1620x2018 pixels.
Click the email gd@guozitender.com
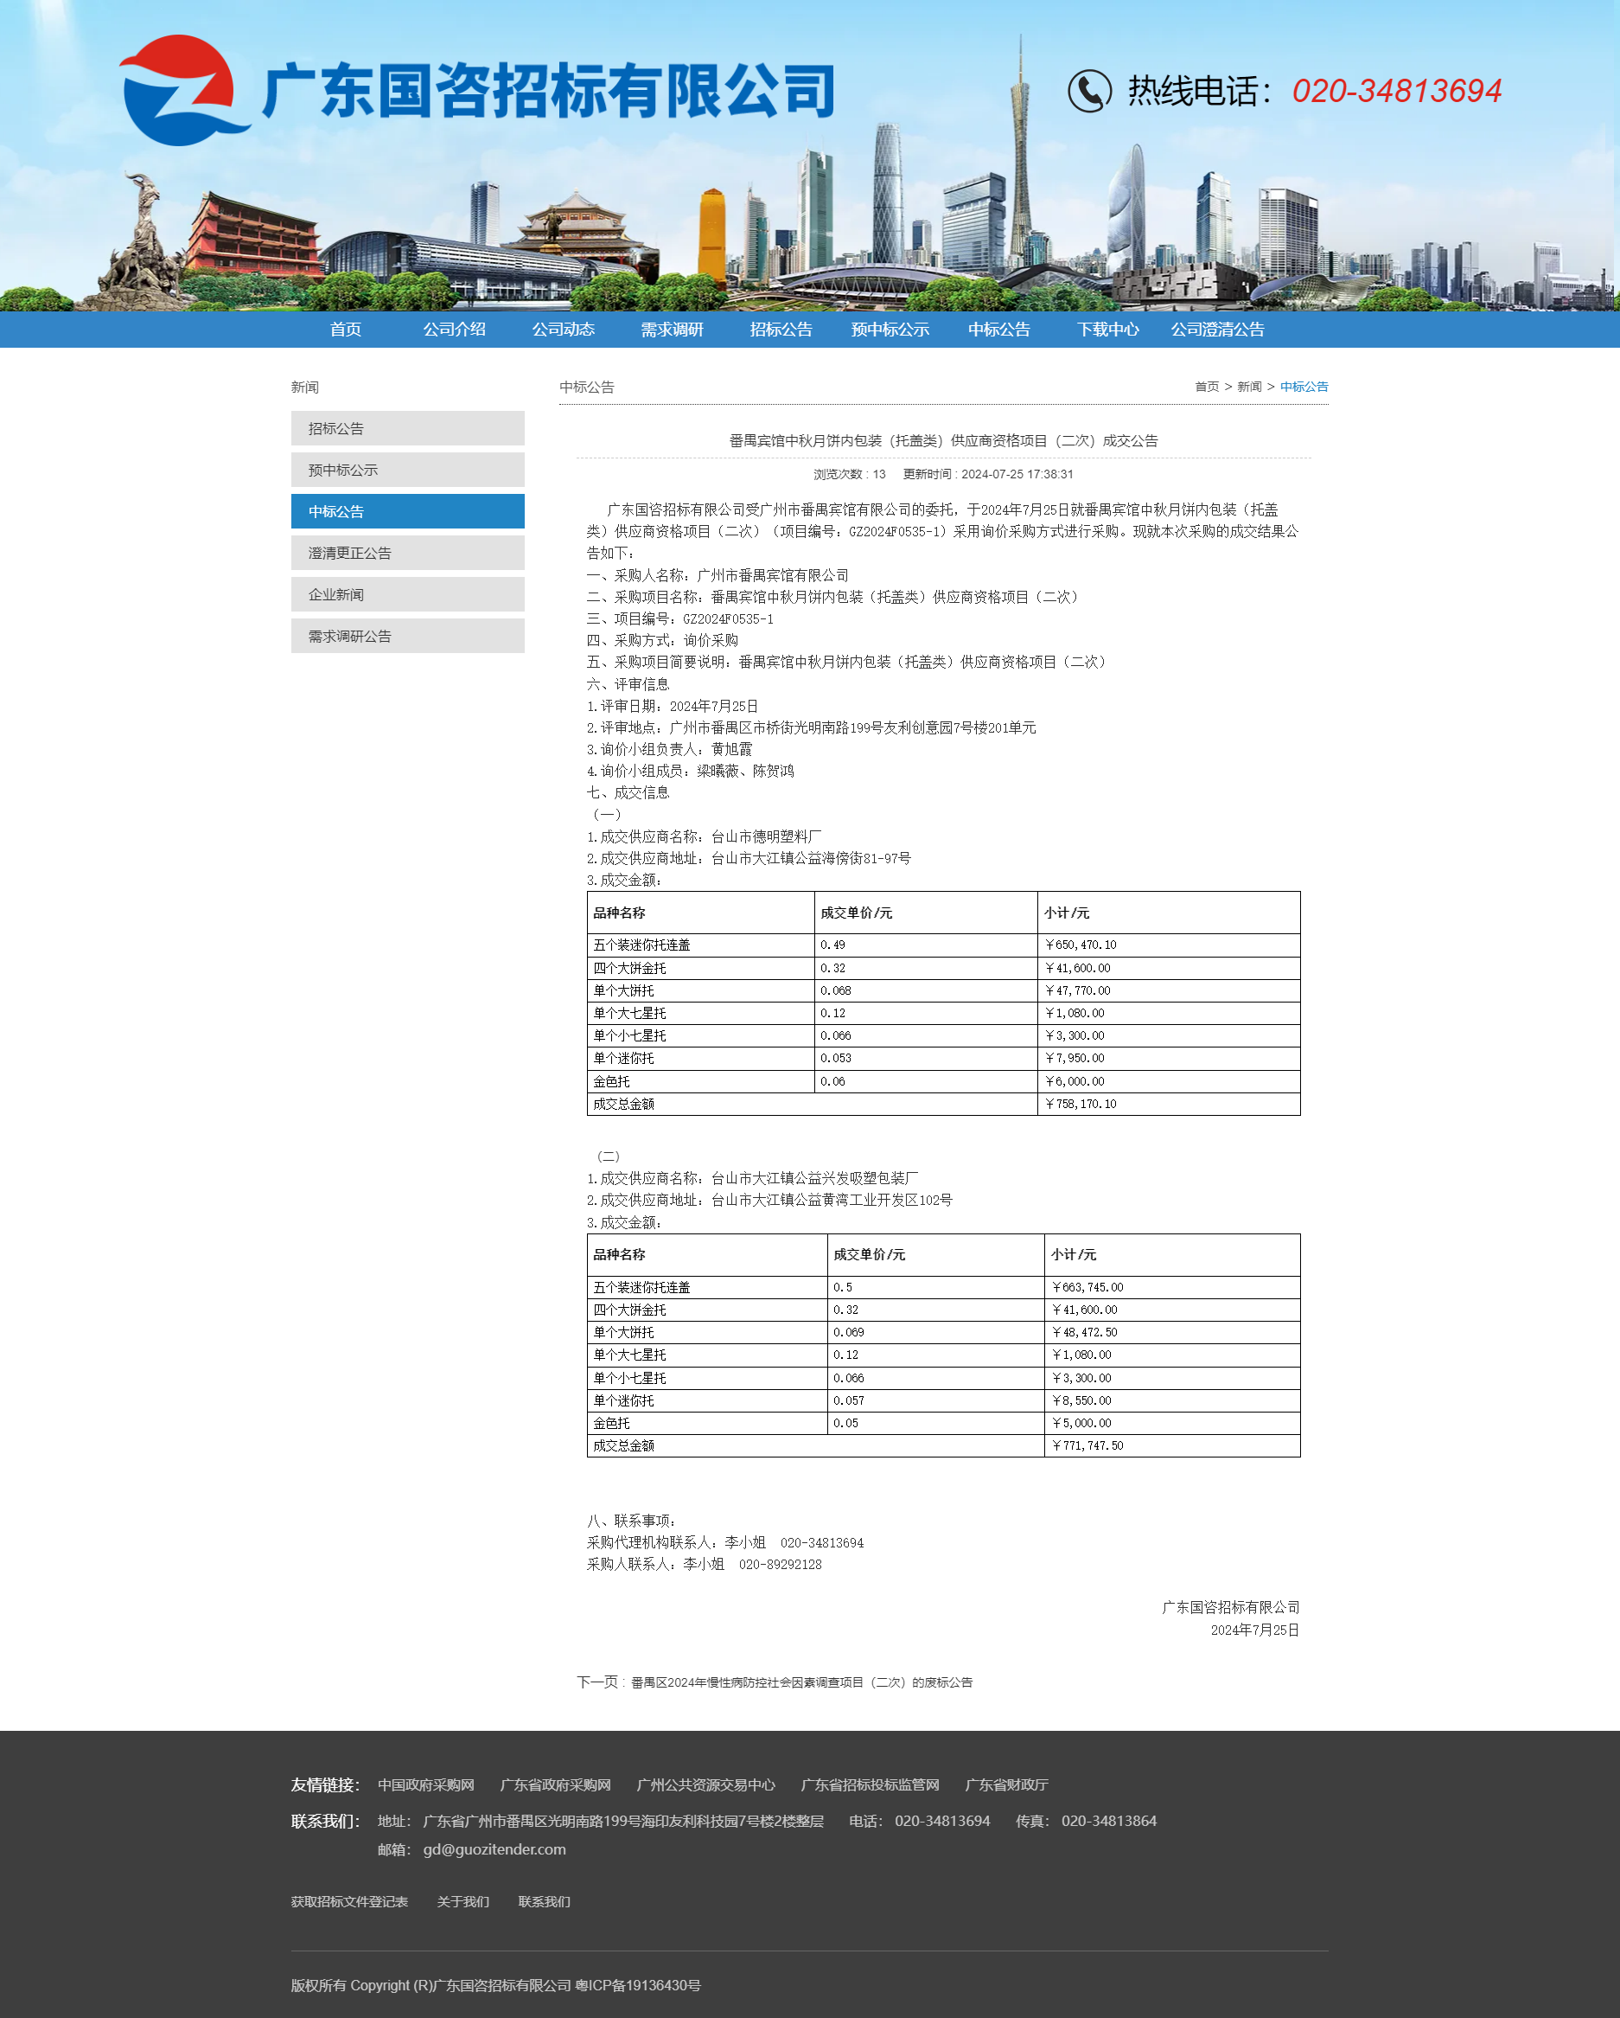point(494,1849)
